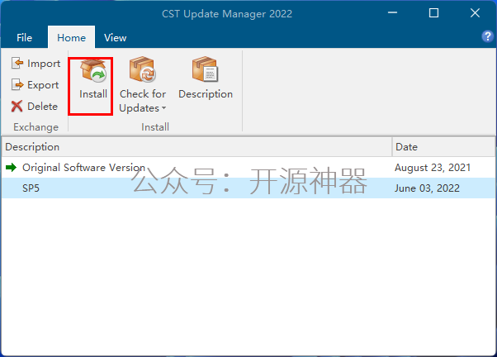Open the package Description

coord(206,78)
